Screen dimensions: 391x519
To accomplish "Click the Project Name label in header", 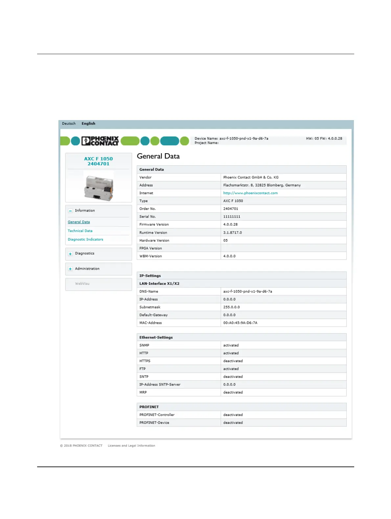I will pos(206,143).
